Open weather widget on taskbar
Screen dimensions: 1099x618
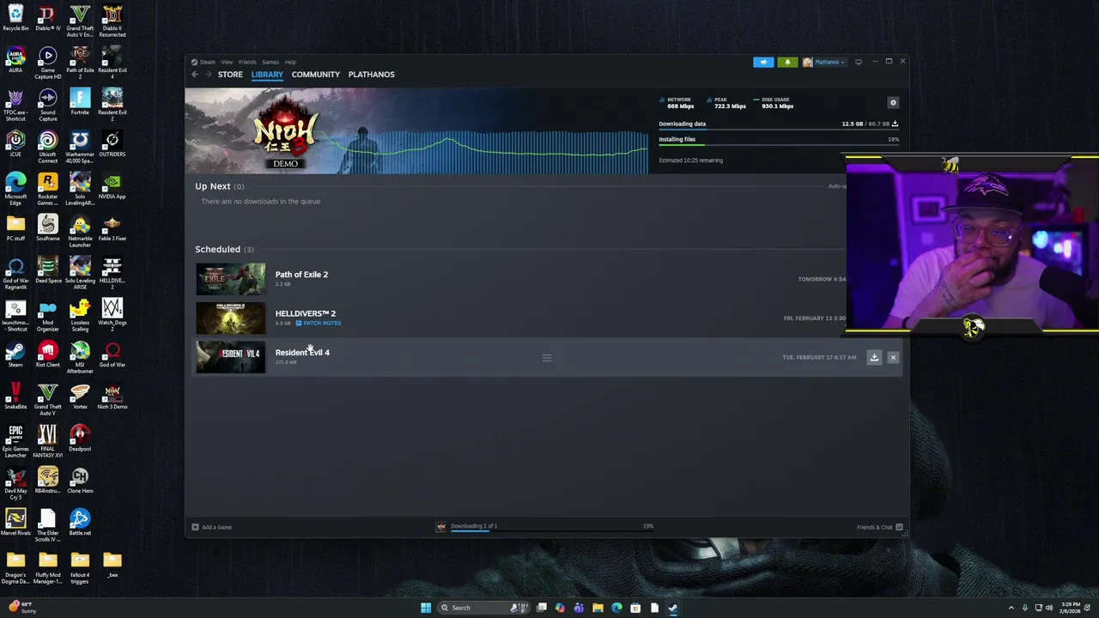pos(21,608)
